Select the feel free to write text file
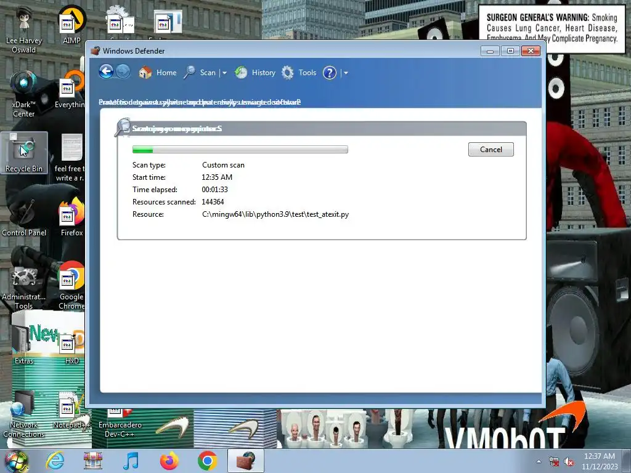 coord(70,158)
